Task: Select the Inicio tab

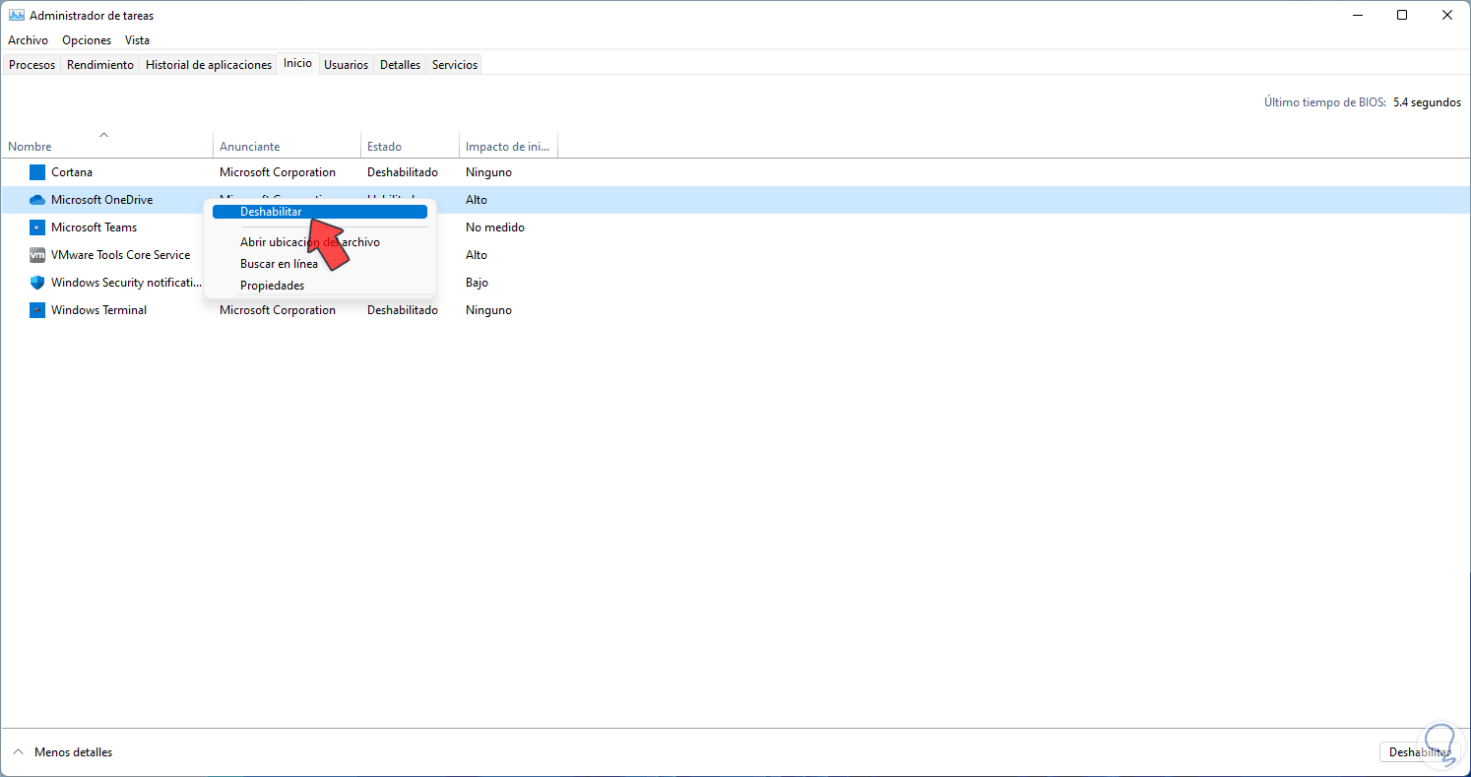Action: [298, 63]
